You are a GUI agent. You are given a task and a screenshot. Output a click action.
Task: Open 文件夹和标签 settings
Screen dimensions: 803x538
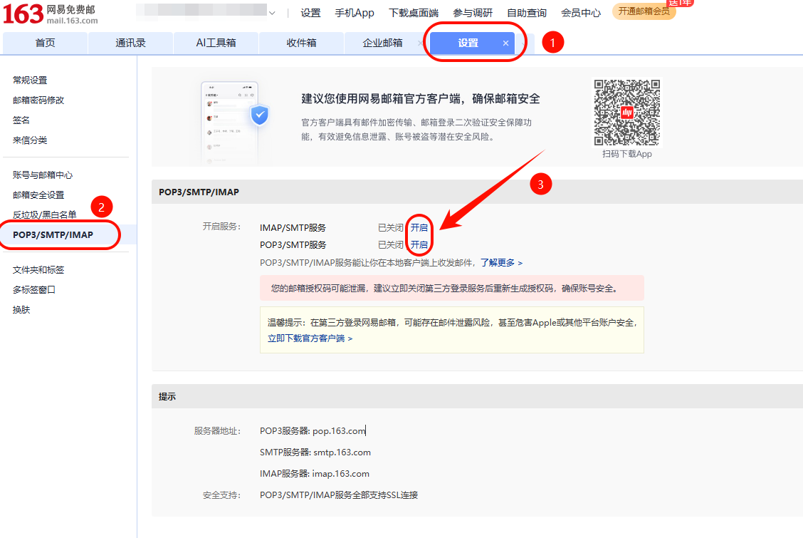tap(38, 269)
